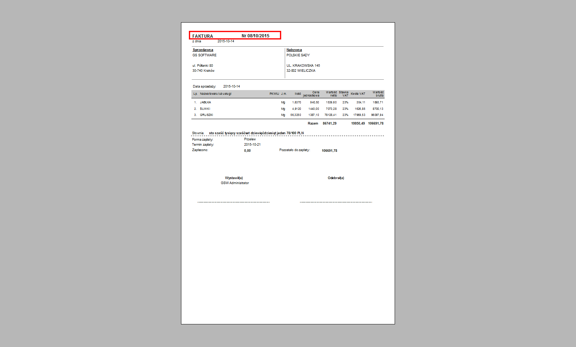
Task: Click the buyer name POLSKIE SADY
Action: click(x=298, y=55)
